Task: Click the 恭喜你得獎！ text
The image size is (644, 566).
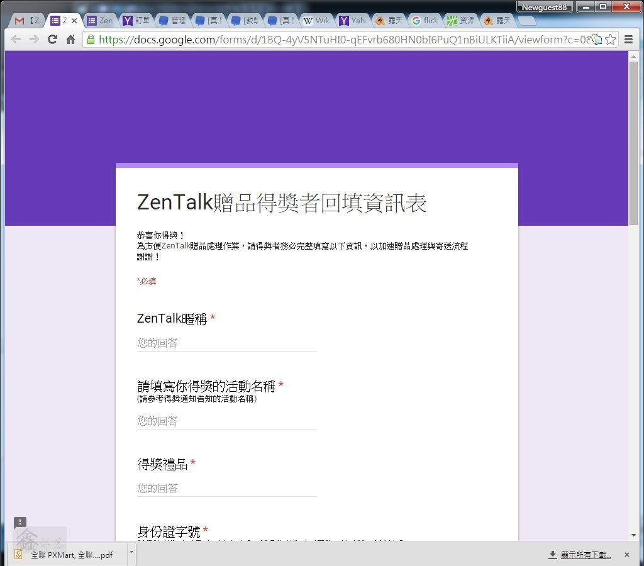Action: (160, 235)
